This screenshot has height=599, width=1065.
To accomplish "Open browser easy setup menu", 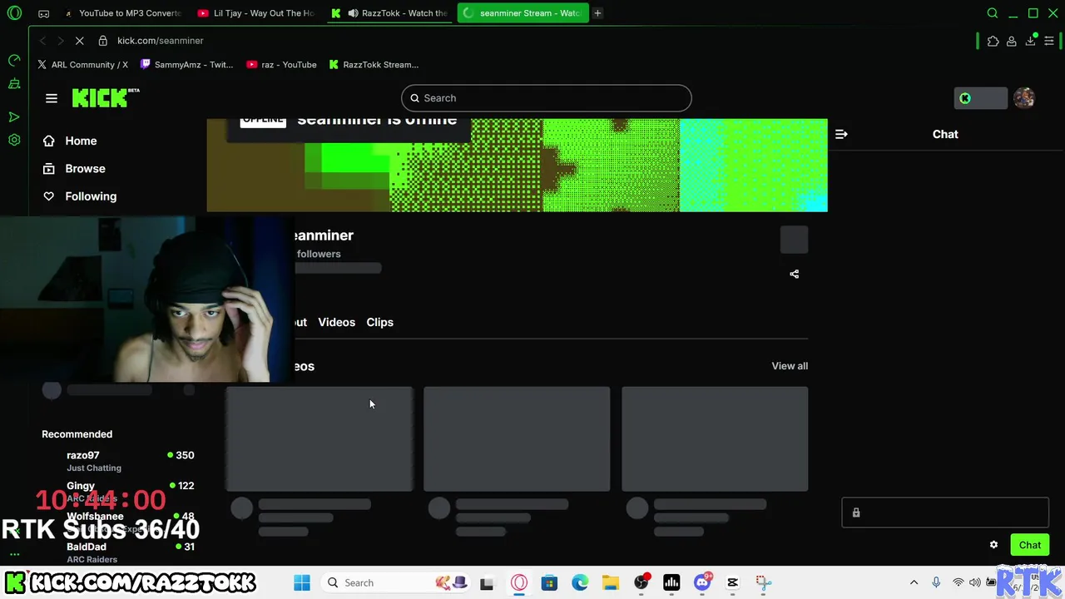I will click(1049, 41).
